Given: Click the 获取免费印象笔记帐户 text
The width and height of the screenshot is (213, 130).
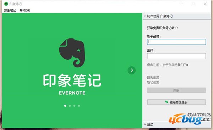Looking at the screenshot, I should coord(162,28).
